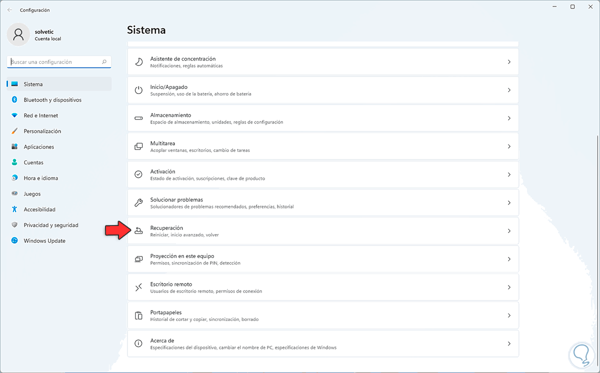Focus the Buscar una configuración field
600x373 pixels.
[55, 62]
